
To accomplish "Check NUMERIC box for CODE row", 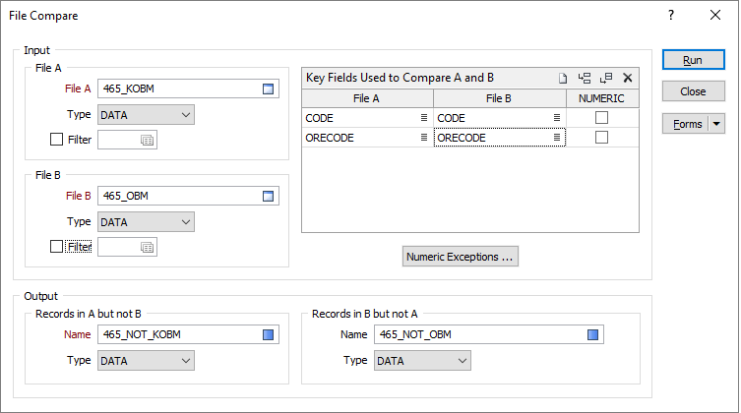I will click(x=601, y=118).
